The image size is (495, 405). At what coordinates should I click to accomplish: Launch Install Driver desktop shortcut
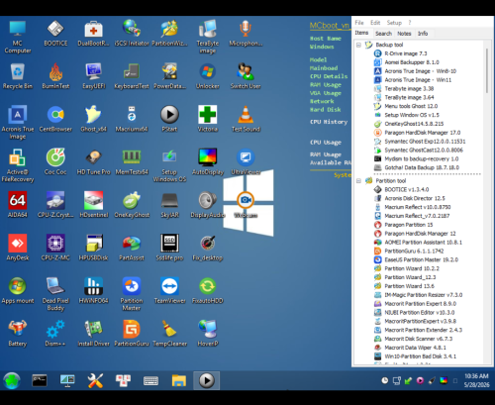94,334
